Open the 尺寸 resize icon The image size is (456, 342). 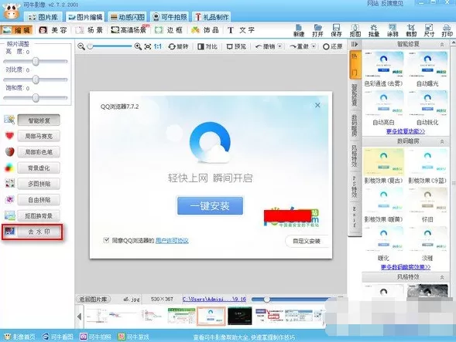429,30
